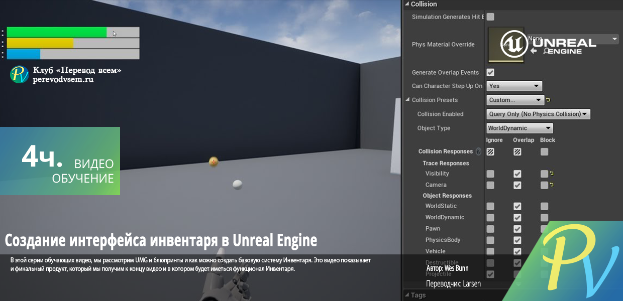Click the Collision Enabled label
The image size is (623, 301).
click(x=440, y=114)
